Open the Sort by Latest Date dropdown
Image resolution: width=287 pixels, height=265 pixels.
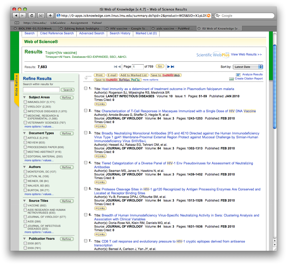(248, 67)
